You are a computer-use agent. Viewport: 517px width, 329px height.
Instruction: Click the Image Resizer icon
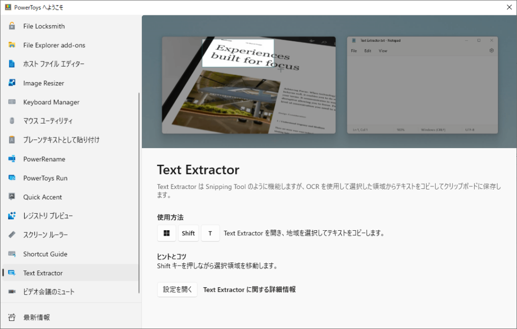coord(12,83)
